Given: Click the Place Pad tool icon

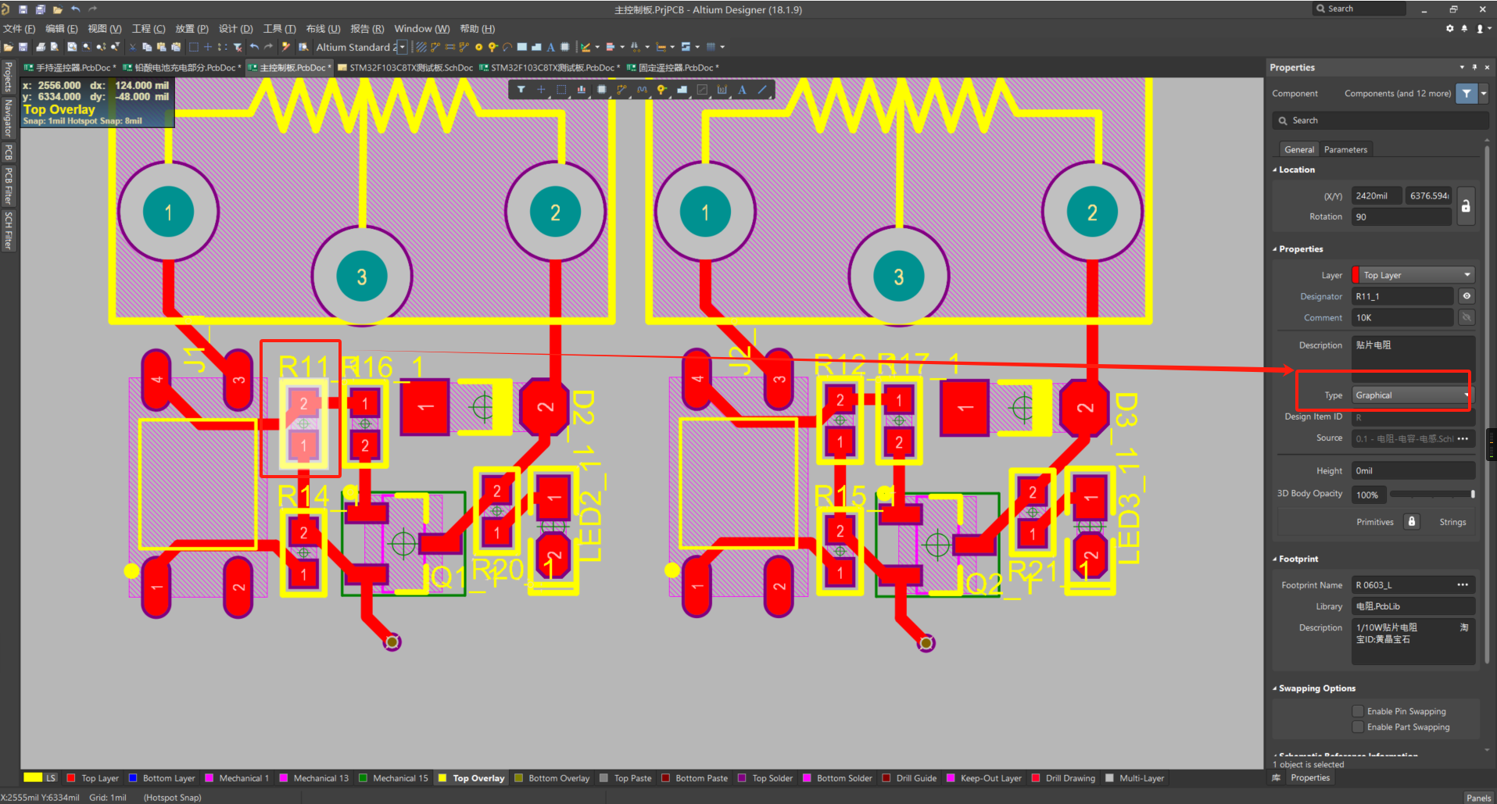Looking at the screenshot, I should pyautogui.click(x=478, y=47).
